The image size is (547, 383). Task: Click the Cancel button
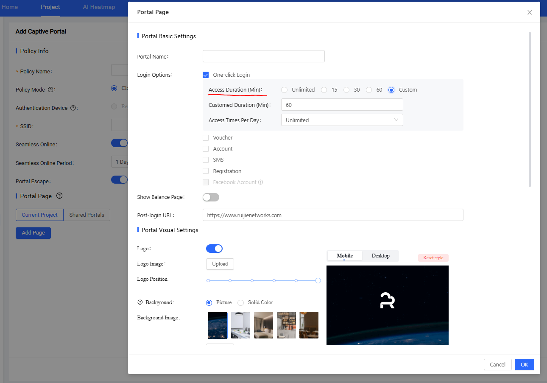(x=497, y=365)
